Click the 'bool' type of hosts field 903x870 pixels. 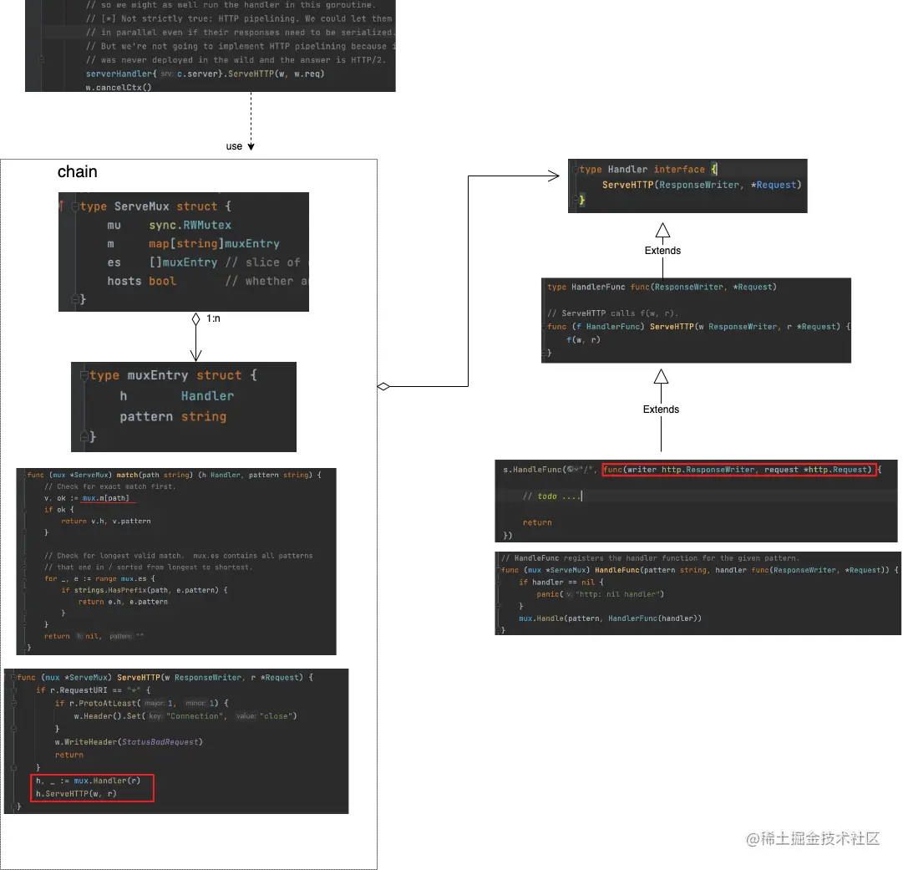tap(162, 281)
